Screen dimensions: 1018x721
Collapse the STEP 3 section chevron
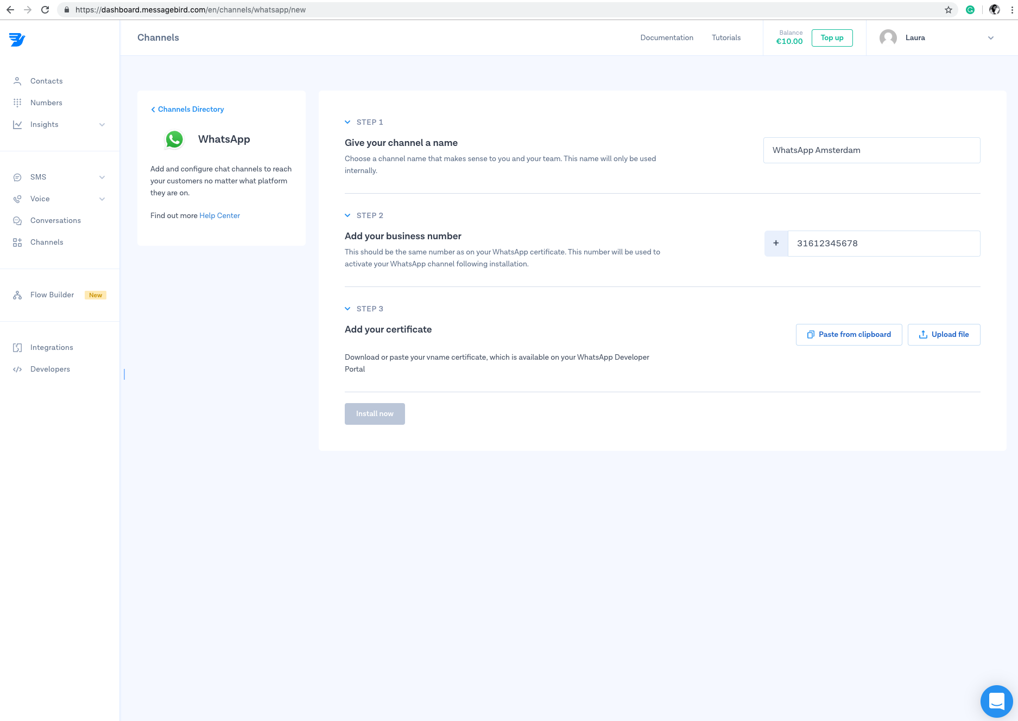pyautogui.click(x=347, y=309)
